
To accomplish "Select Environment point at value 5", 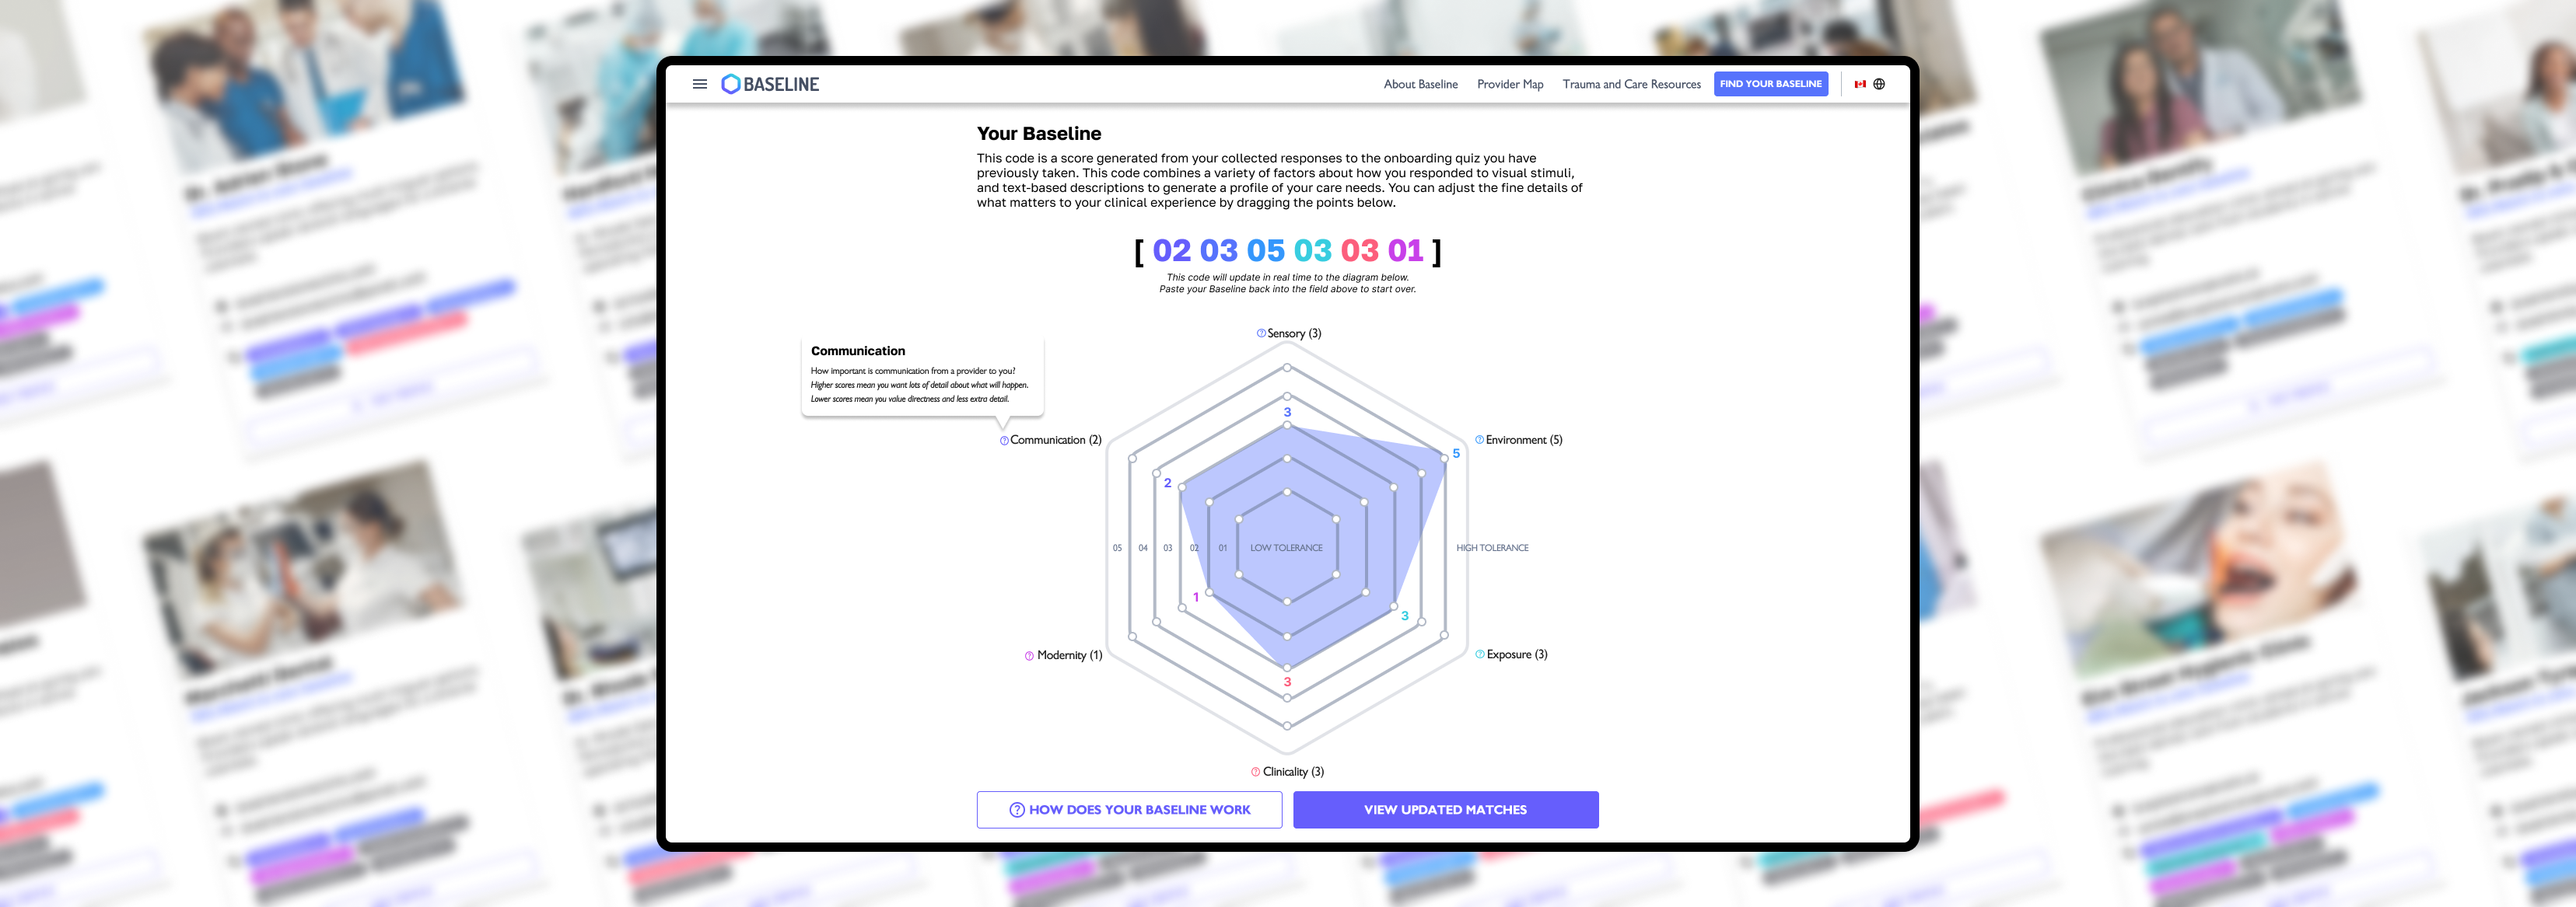I will pyautogui.click(x=1444, y=458).
